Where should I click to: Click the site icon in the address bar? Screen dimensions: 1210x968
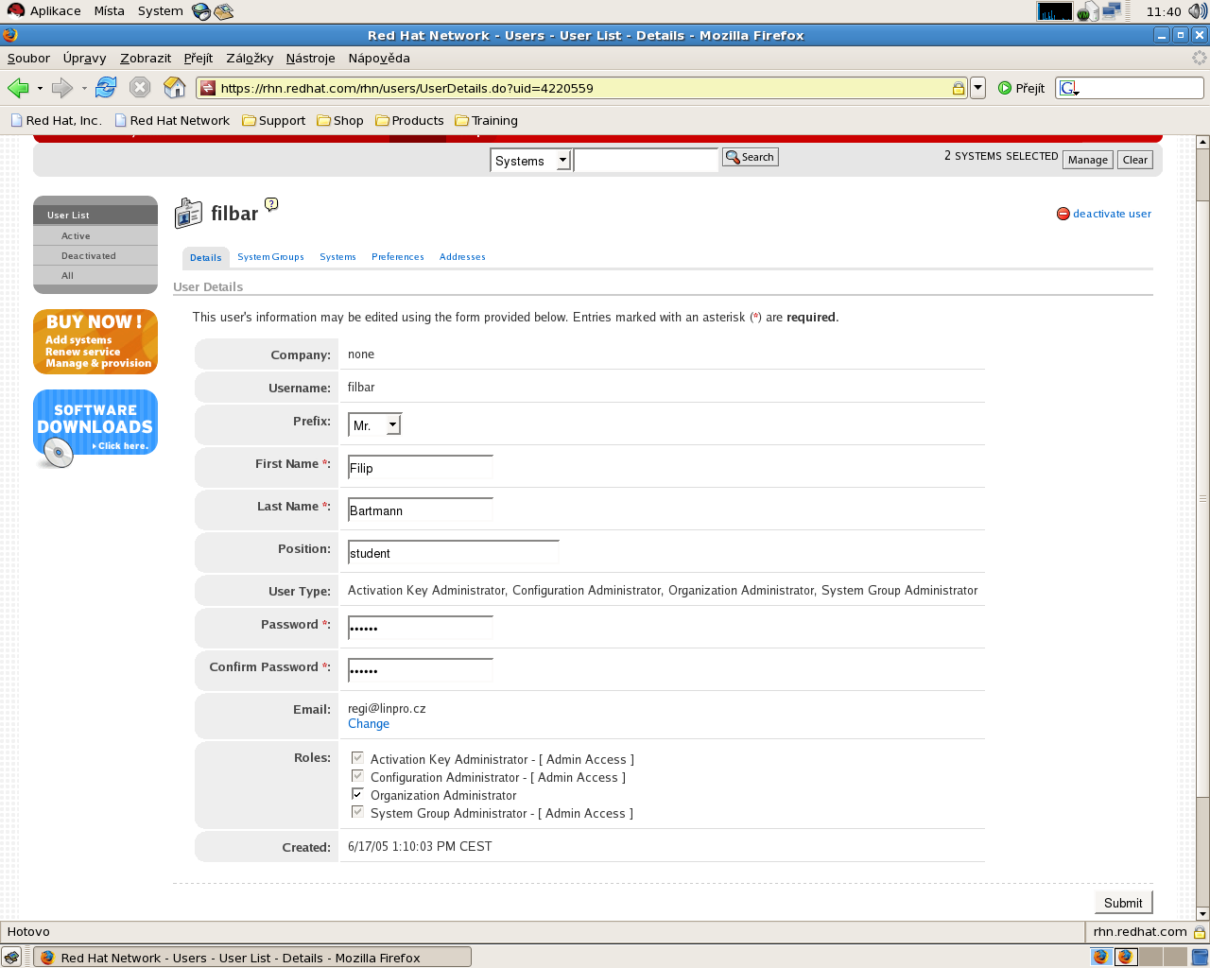tap(208, 88)
